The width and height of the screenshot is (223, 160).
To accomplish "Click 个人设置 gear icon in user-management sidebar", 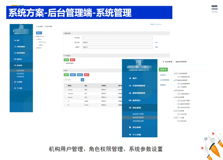I will (15, 88).
